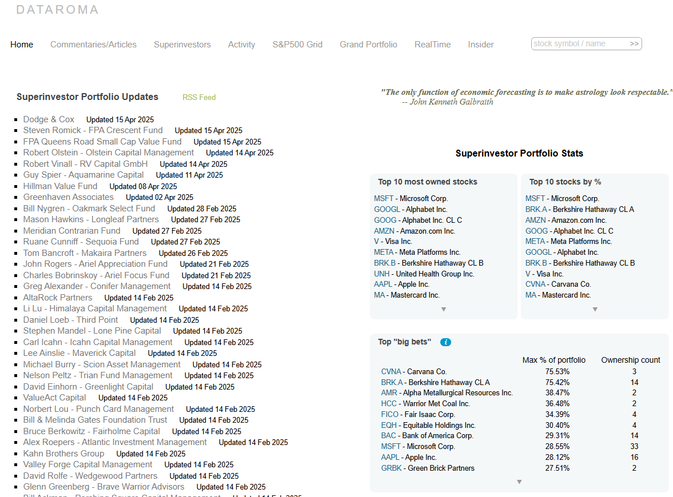Open ValueAct Capital portfolio

point(54,398)
